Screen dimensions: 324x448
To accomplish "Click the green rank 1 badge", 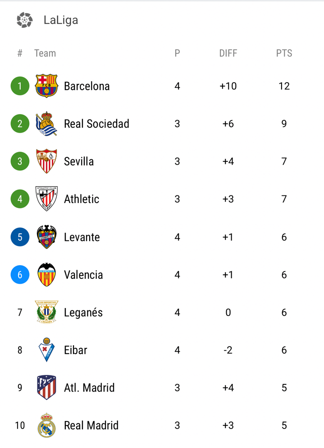I will click(20, 86).
